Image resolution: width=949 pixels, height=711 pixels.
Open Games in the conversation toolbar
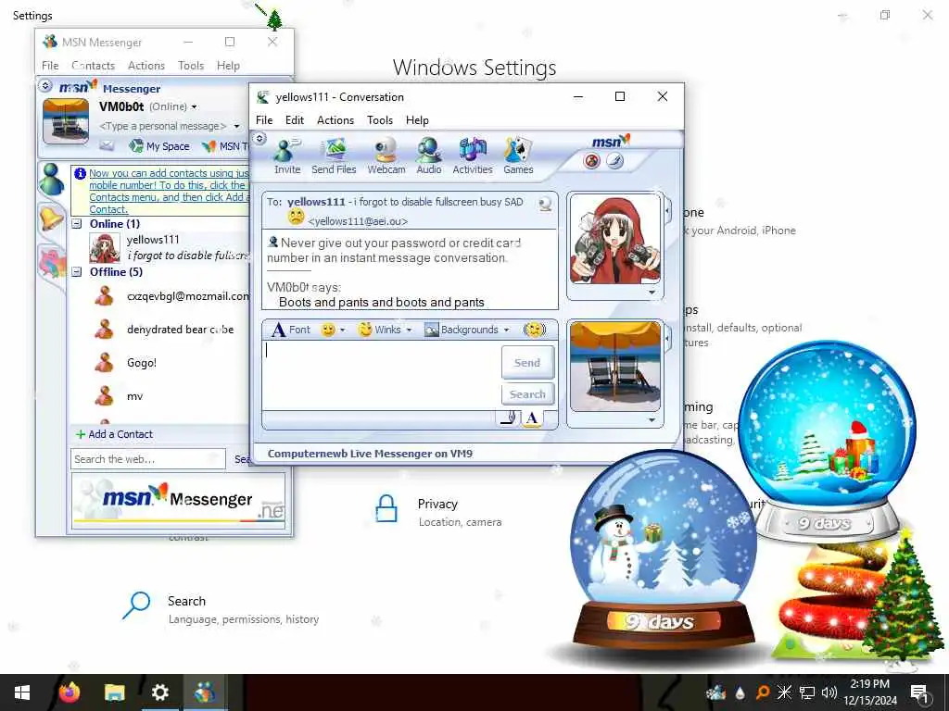click(518, 156)
